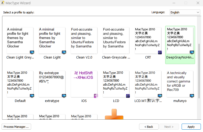Select the CRT profile preview
This screenshot has height=132, width=203.
148,41
